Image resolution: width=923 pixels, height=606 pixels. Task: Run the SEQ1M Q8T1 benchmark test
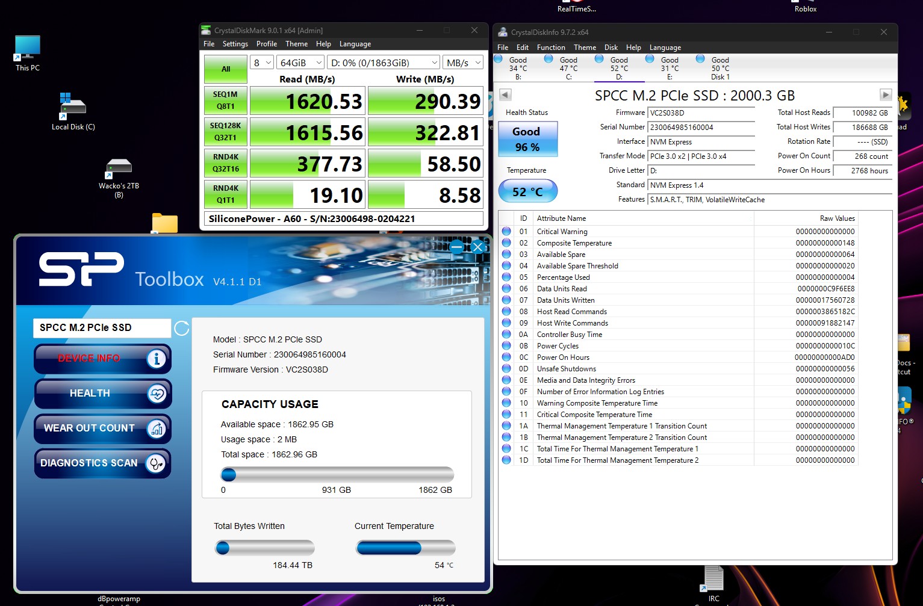point(226,100)
